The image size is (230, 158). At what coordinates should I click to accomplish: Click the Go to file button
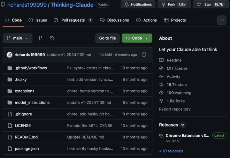[107, 38]
